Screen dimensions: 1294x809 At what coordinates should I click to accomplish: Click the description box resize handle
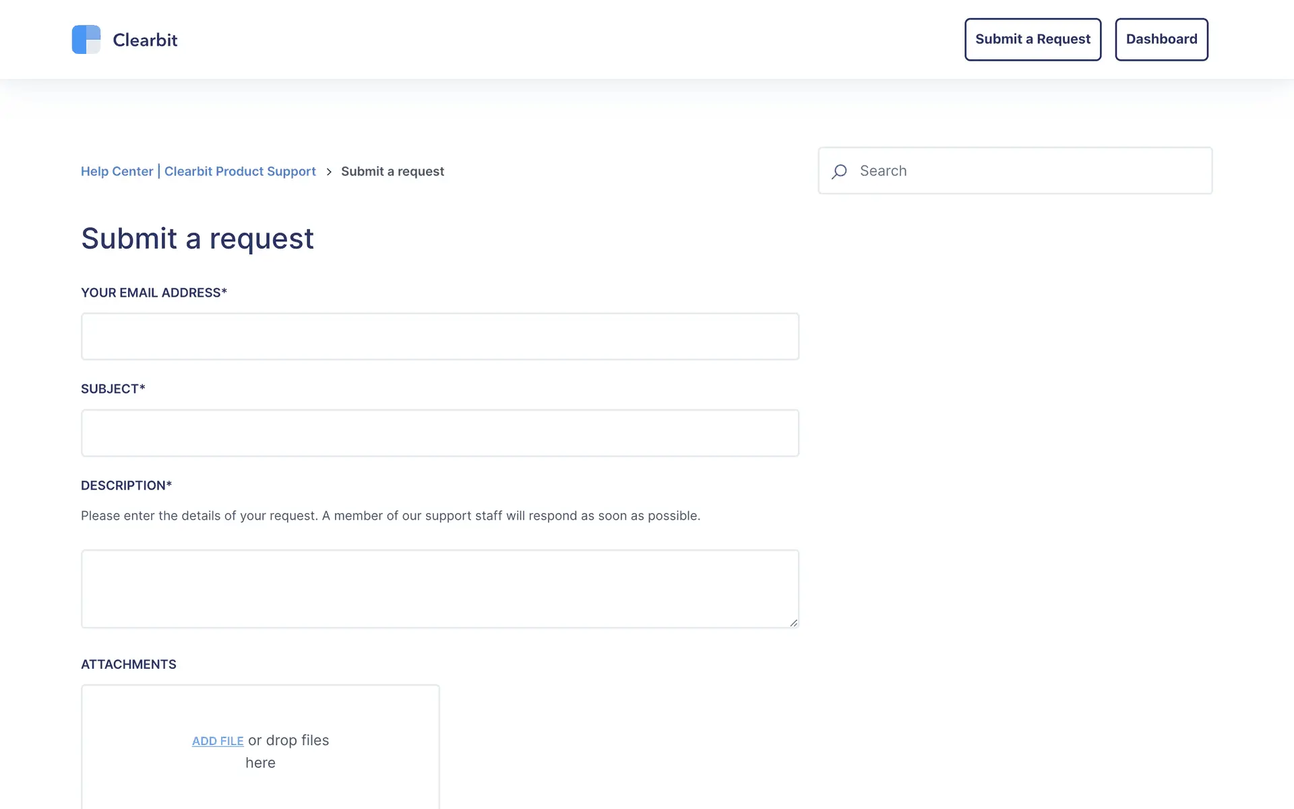793,623
